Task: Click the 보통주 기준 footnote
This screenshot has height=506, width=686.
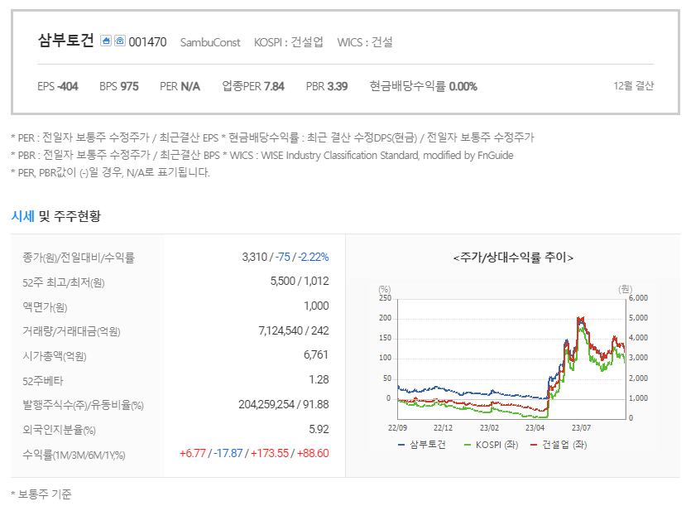Action: tap(41, 494)
